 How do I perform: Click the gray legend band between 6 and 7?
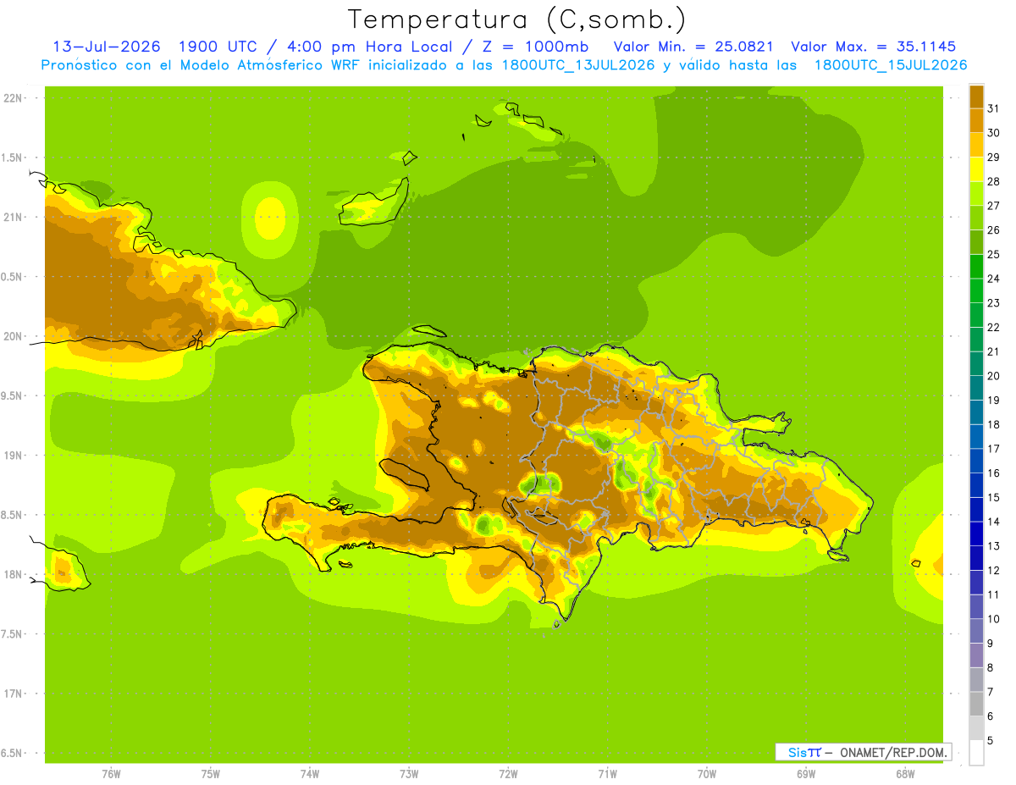click(976, 704)
